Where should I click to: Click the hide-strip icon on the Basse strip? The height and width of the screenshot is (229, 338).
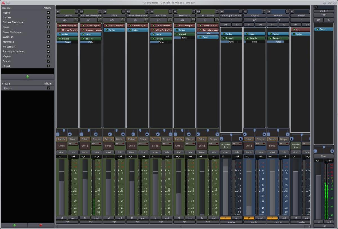tap(123, 12)
